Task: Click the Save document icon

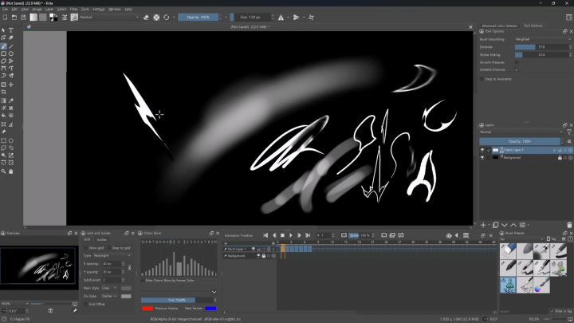Action: [x=23, y=17]
